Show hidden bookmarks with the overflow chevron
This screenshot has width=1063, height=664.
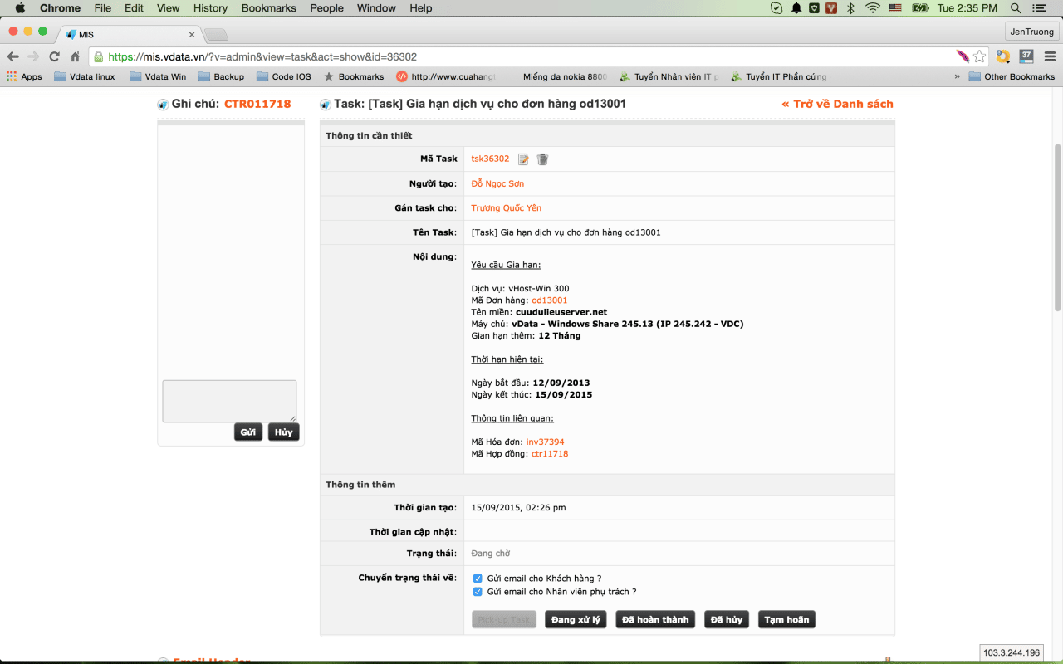[957, 76]
